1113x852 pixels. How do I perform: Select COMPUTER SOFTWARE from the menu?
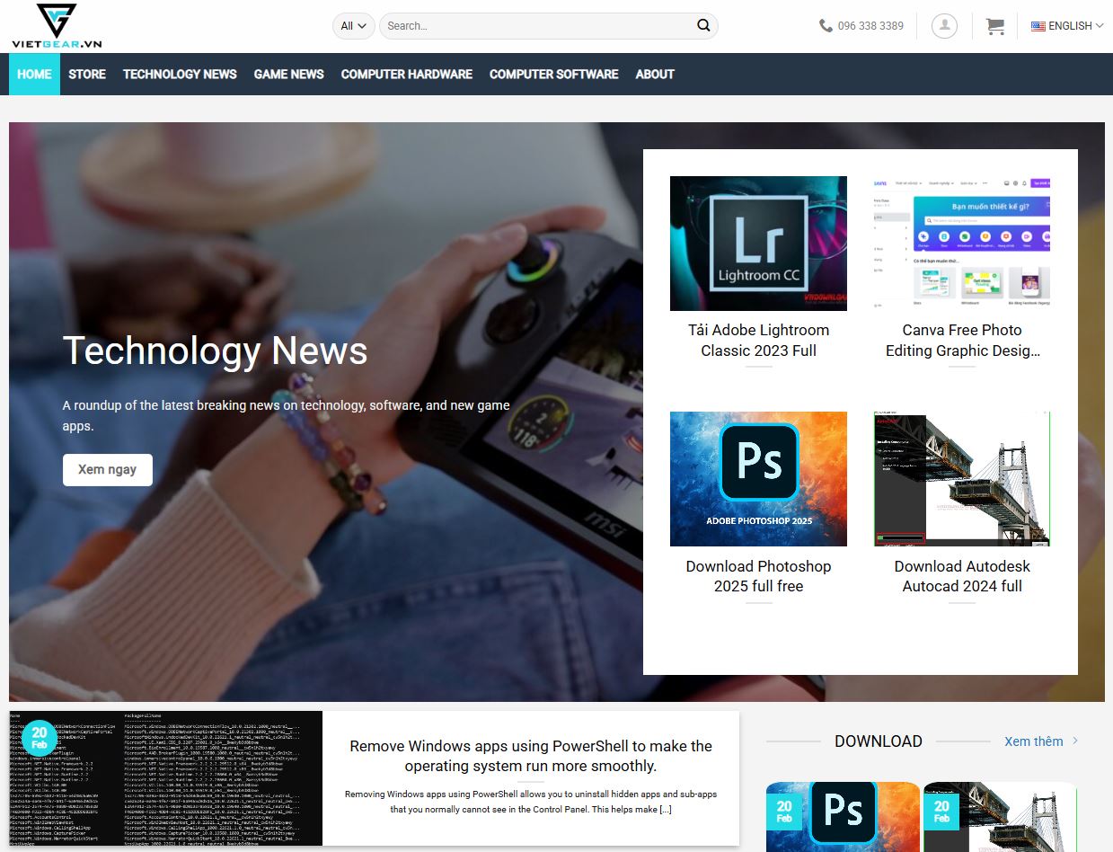[553, 74]
